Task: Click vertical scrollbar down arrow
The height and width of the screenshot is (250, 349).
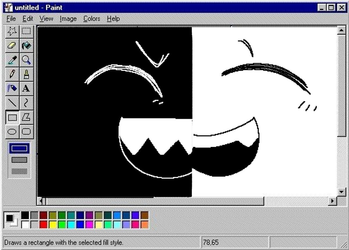Action: 342,192
